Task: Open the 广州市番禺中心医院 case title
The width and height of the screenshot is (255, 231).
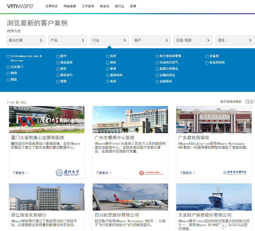Action: (x=115, y=138)
